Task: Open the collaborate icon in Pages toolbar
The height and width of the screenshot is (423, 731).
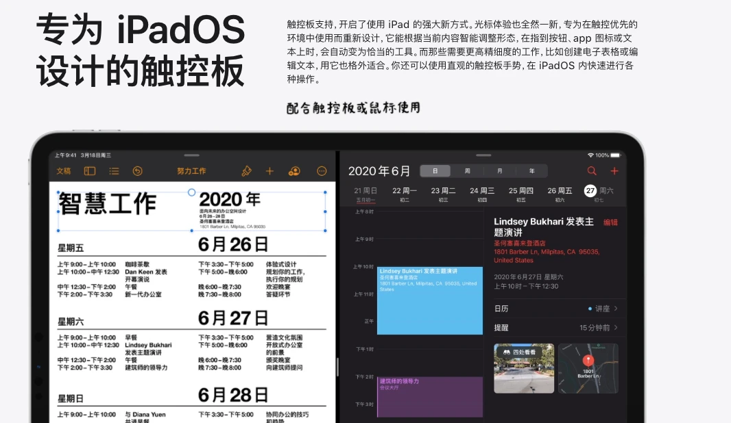Action: 294,171
